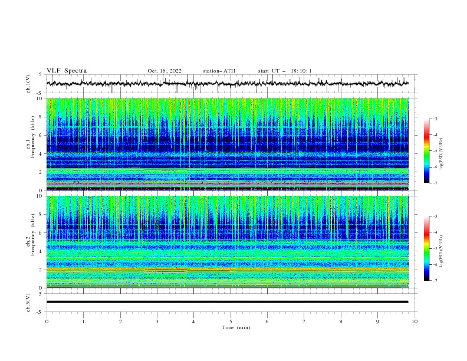Screen dimensions: 467x361
Task: Click the log(PSD) label beside ch.1 color bar
Action: [441, 154]
